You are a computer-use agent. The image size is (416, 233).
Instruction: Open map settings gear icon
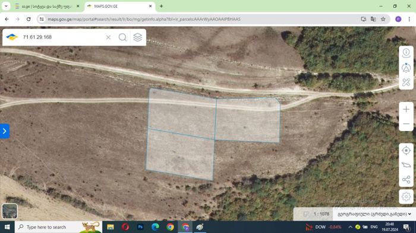click(406, 197)
